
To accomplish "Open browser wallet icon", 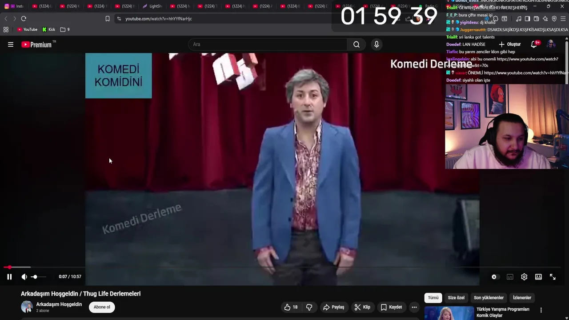I will pyautogui.click(x=536, y=19).
